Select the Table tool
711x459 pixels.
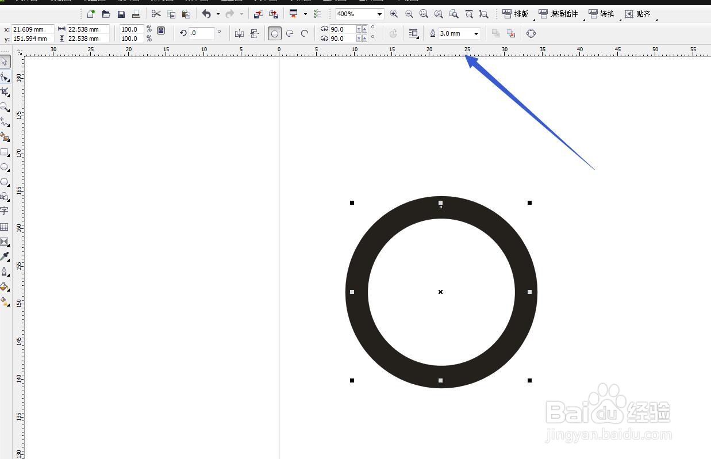point(5,227)
